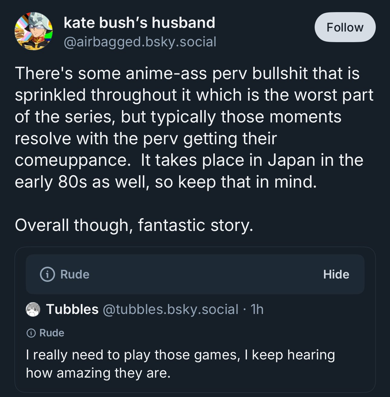The image size is (390, 397).
Task: Click the small info icon below Tubbles' name
Action: (31, 333)
